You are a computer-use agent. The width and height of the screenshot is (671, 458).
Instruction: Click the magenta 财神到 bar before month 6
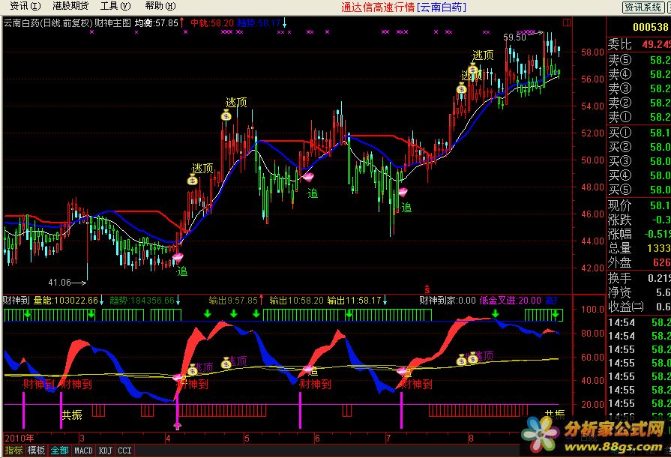coord(300,409)
